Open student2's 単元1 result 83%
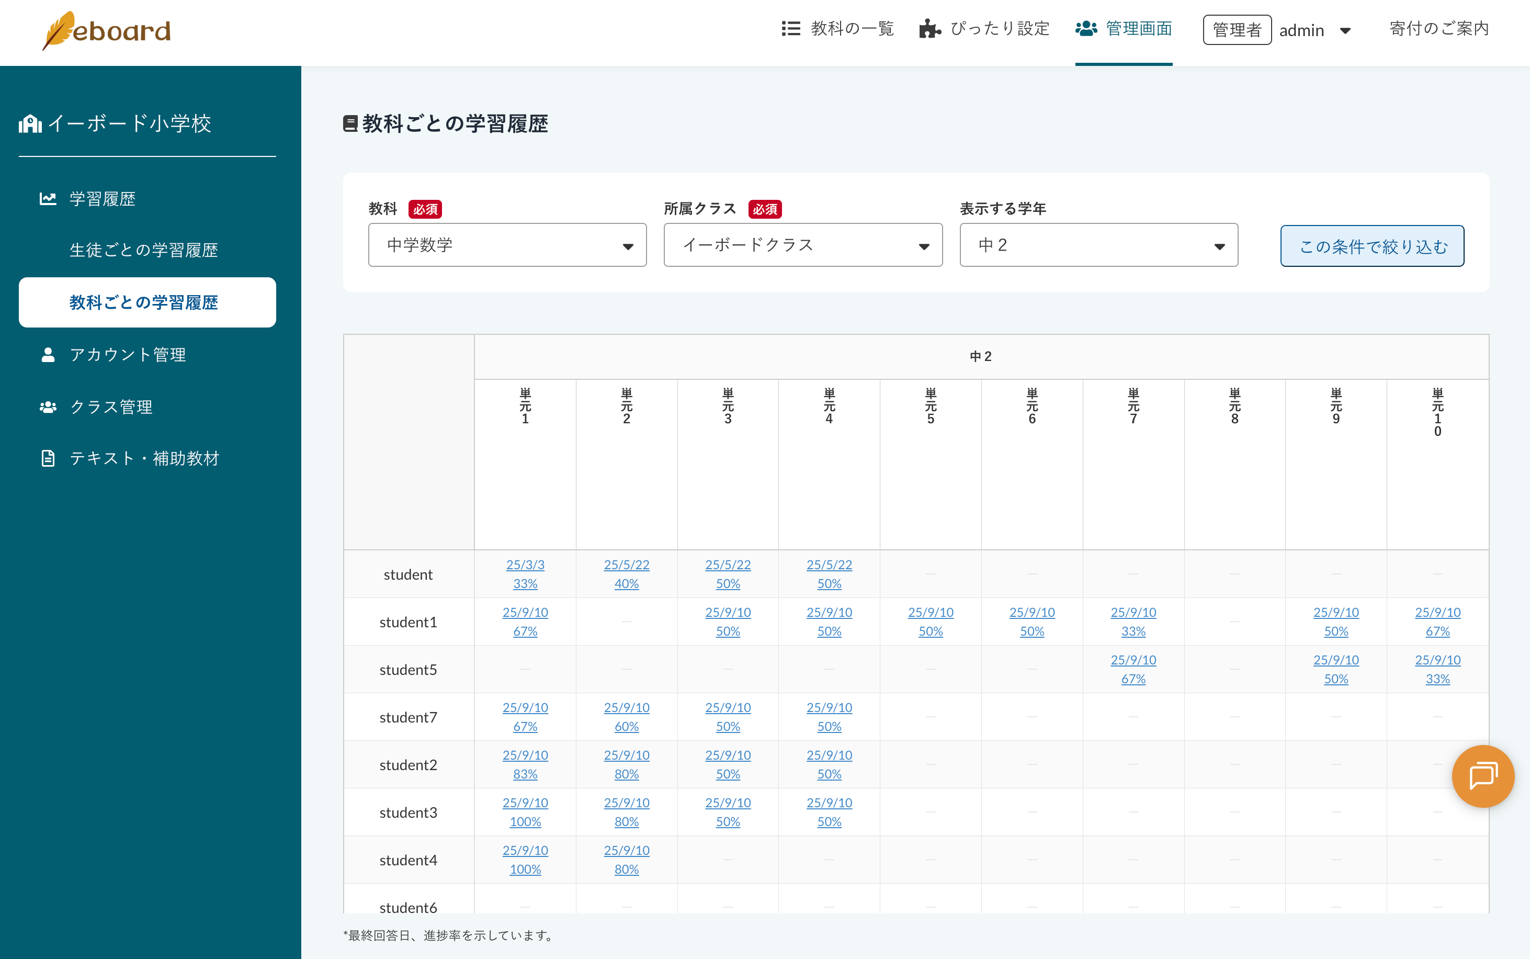The width and height of the screenshot is (1530, 959). (x=525, y=764)
